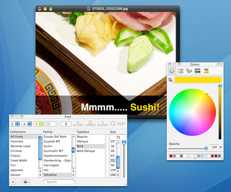Click the magnifying glass color sampler
Viewport: 231px width, 192px height.
[x=171, y=80]
